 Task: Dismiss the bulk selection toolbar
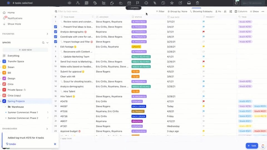[x=133, y=8]
